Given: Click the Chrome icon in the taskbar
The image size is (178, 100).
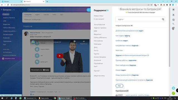Looking at the screenshot, I should [x=55, y=98].
